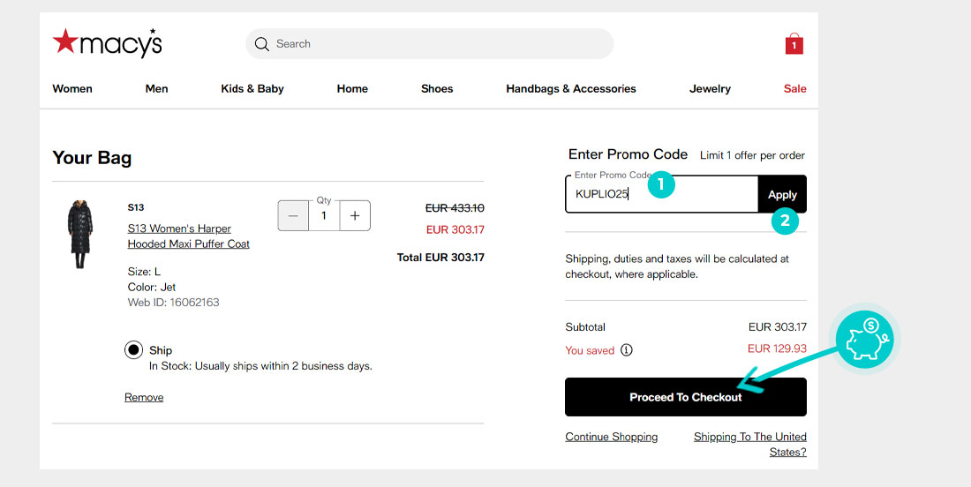Click the search magnifier icon

coord(262,44)
